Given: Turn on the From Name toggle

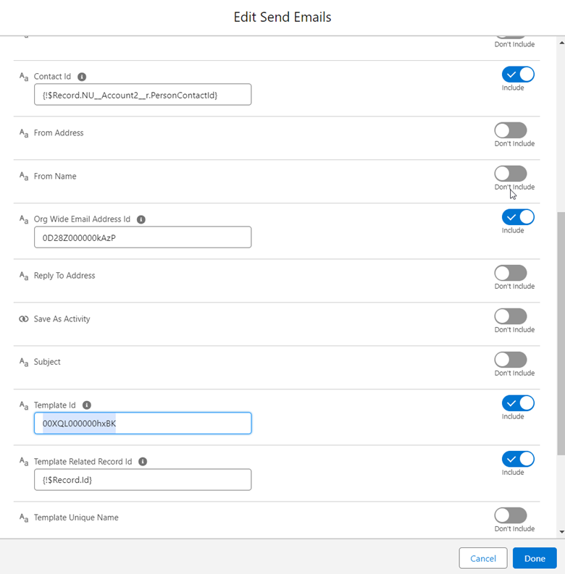Looking at the screenshot, I should pos(511,174).
